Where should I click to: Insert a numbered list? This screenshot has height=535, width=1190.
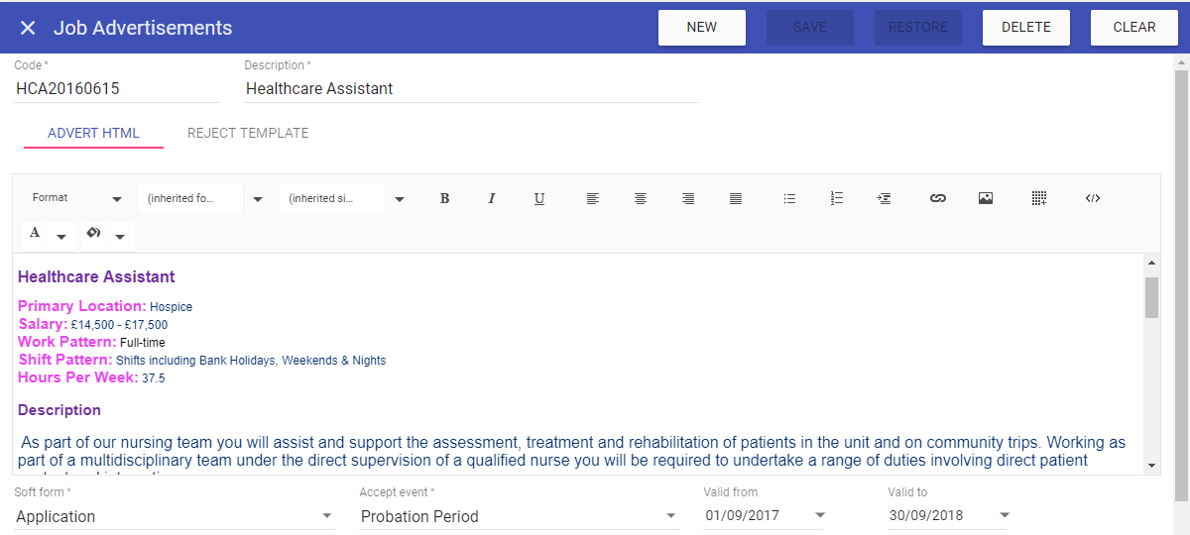[837, 198]
